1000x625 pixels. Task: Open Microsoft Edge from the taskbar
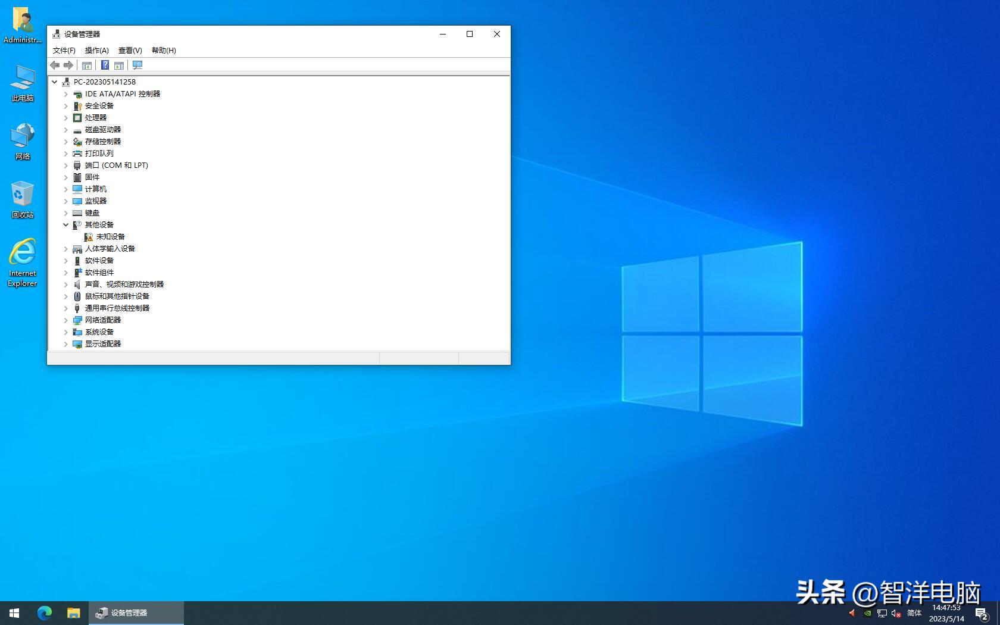pyautogui.click(x=45, y=612)
